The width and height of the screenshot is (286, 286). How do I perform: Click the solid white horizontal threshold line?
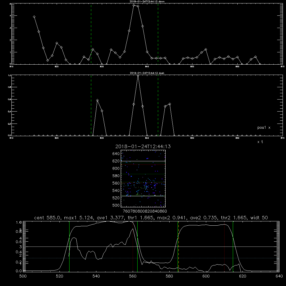(x=151, y=247)
